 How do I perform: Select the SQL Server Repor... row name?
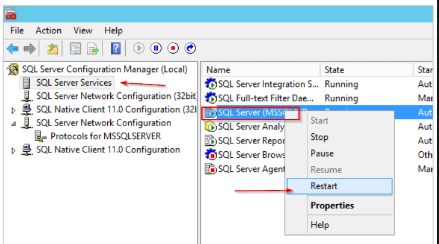251,140
